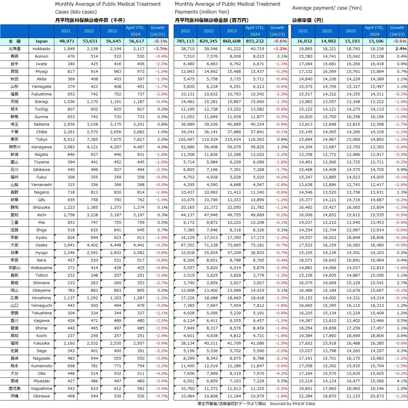Select the Nagasaki prefecture name cell
The width and height of the screenshot is (408, 408).
click(x=41, y=358)
